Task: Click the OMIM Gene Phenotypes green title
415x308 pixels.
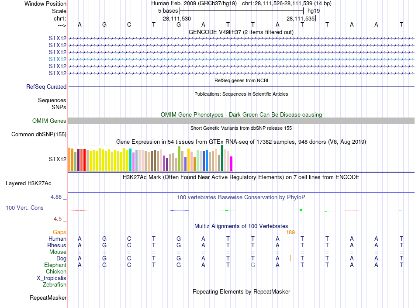Action: [x=241, y=114]
